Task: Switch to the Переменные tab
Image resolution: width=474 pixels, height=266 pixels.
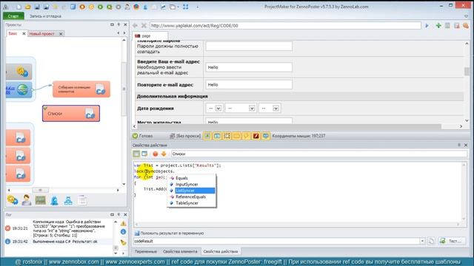Action: coord(146,251)
